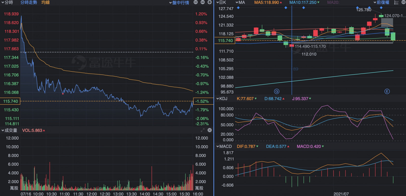Open the 日K period dropdown
Image resolution: width=406 pixels, height=196 pixels.
pyautogui.click(x=221, y=2)
